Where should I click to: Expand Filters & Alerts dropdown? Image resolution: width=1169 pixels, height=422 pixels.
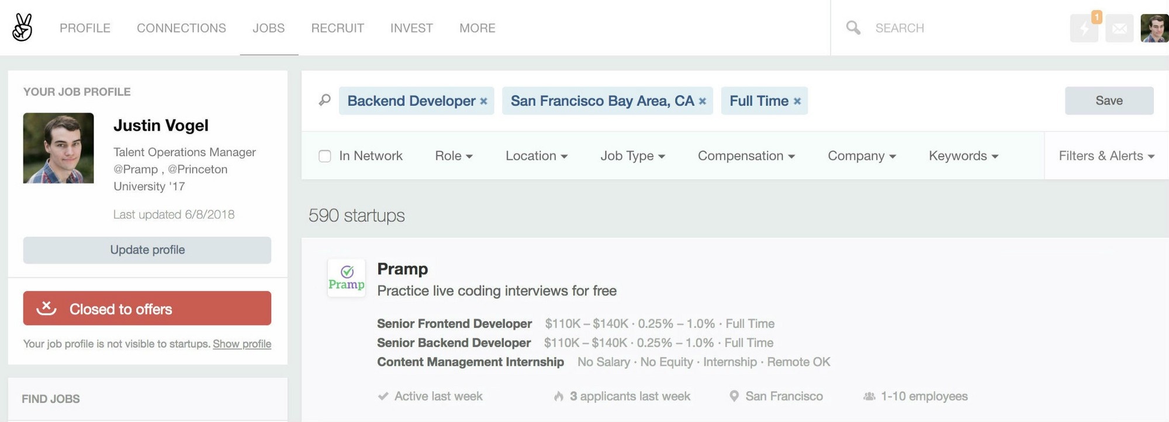(x=1106, y=156)
